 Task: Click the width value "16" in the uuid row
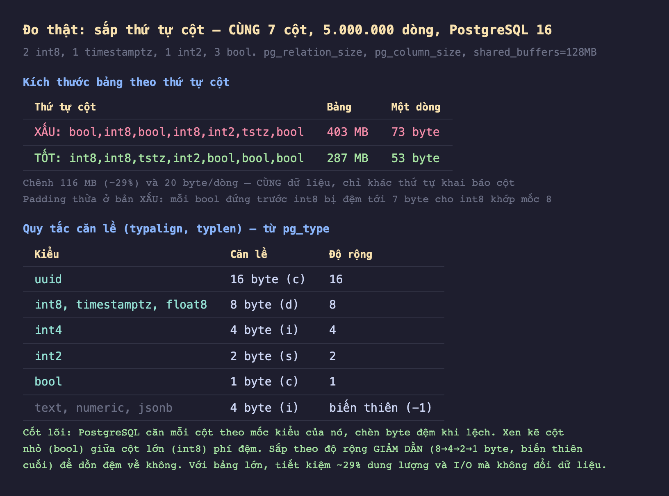pos(336,280)
